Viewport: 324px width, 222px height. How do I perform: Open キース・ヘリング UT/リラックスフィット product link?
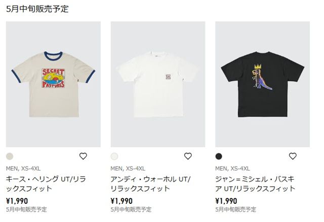point(46,184)
